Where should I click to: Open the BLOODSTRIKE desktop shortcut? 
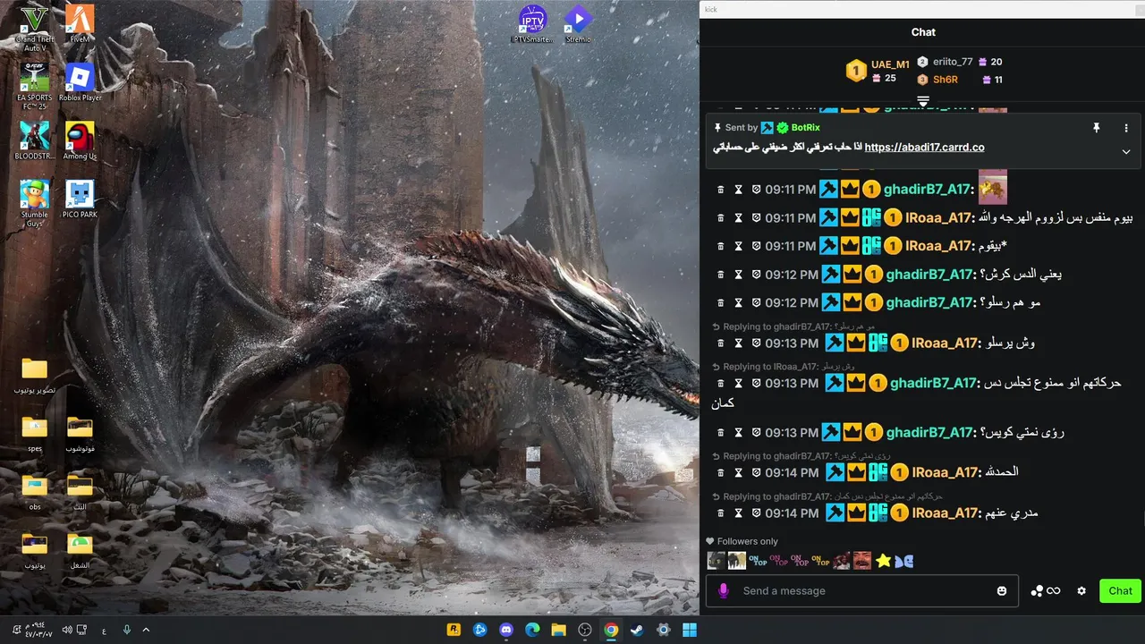pyautogui.click(x=34, y=141)
